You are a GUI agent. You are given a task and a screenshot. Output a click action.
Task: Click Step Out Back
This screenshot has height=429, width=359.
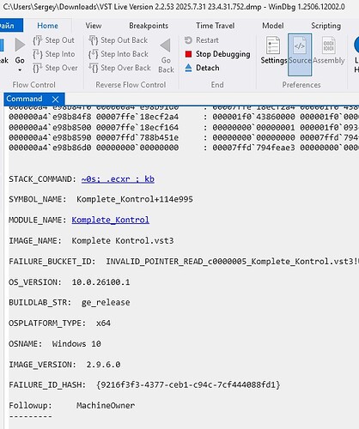click(119, 40)
